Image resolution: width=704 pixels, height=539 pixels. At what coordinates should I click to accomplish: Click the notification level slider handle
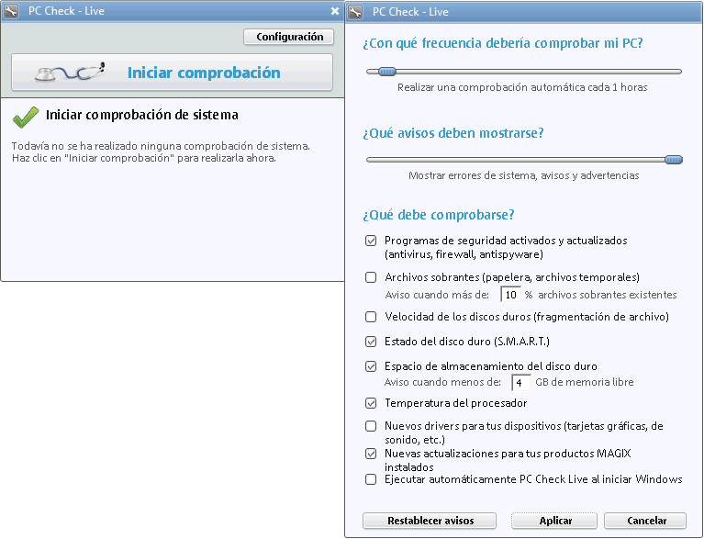674,159
